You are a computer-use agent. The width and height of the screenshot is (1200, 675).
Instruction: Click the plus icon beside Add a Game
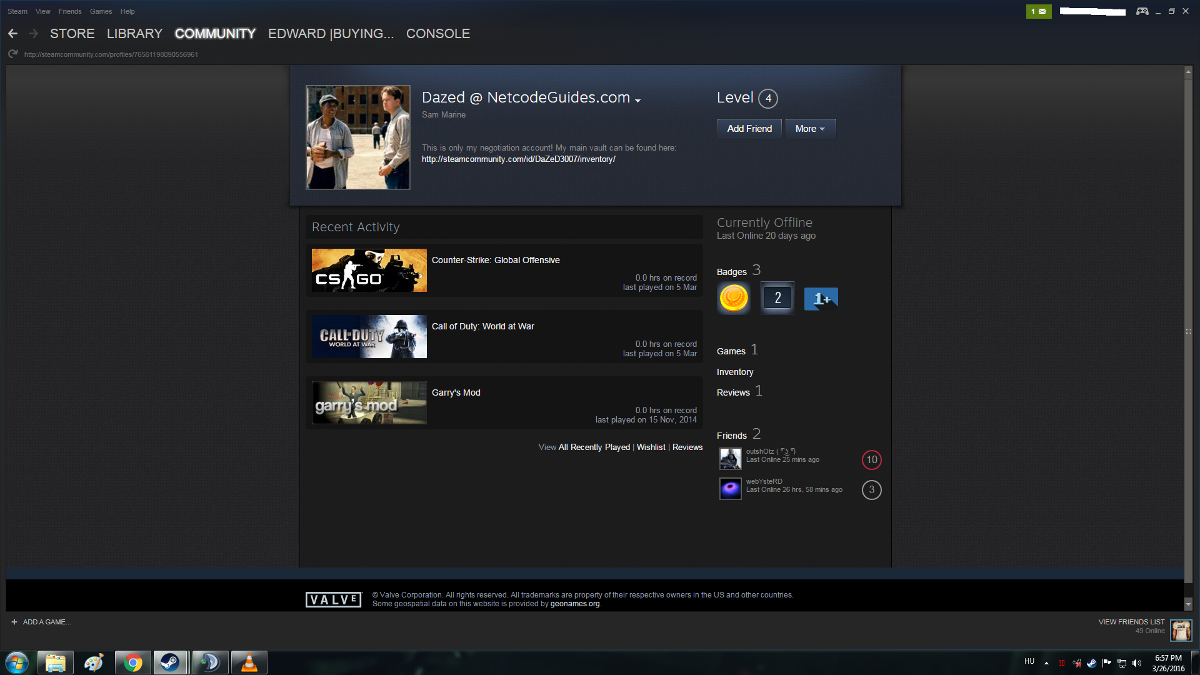[14, 622]
